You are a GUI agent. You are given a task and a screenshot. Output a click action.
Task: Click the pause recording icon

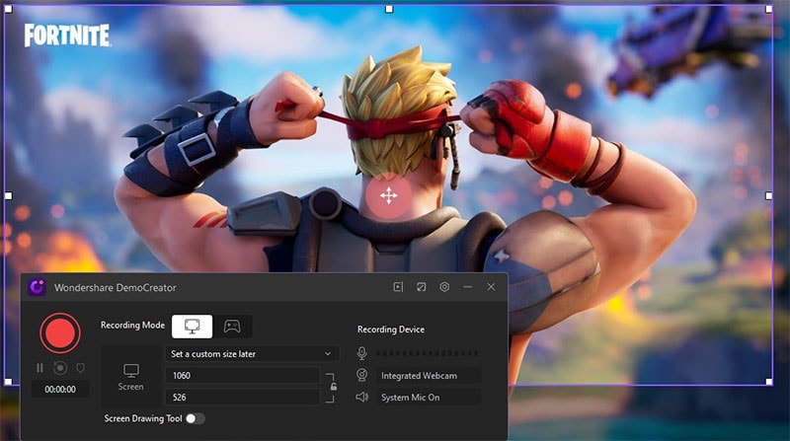click(x=39, y=368)
